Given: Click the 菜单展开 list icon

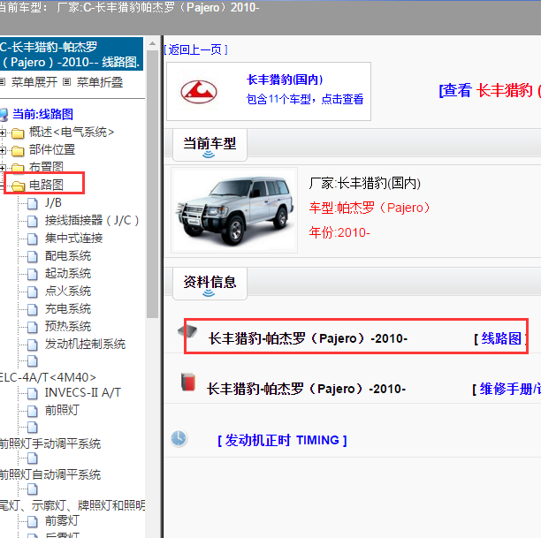Looking at the screenshot, I should pos(3,82).
